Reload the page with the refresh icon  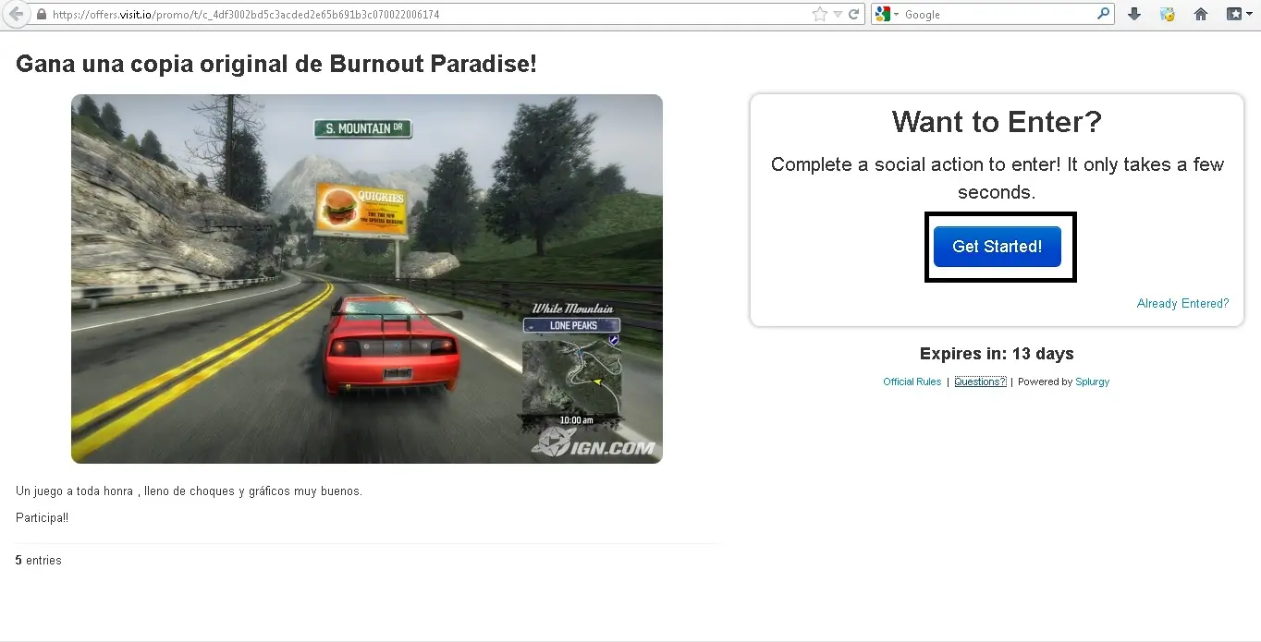pyautogui.click(x=854, y=15)
